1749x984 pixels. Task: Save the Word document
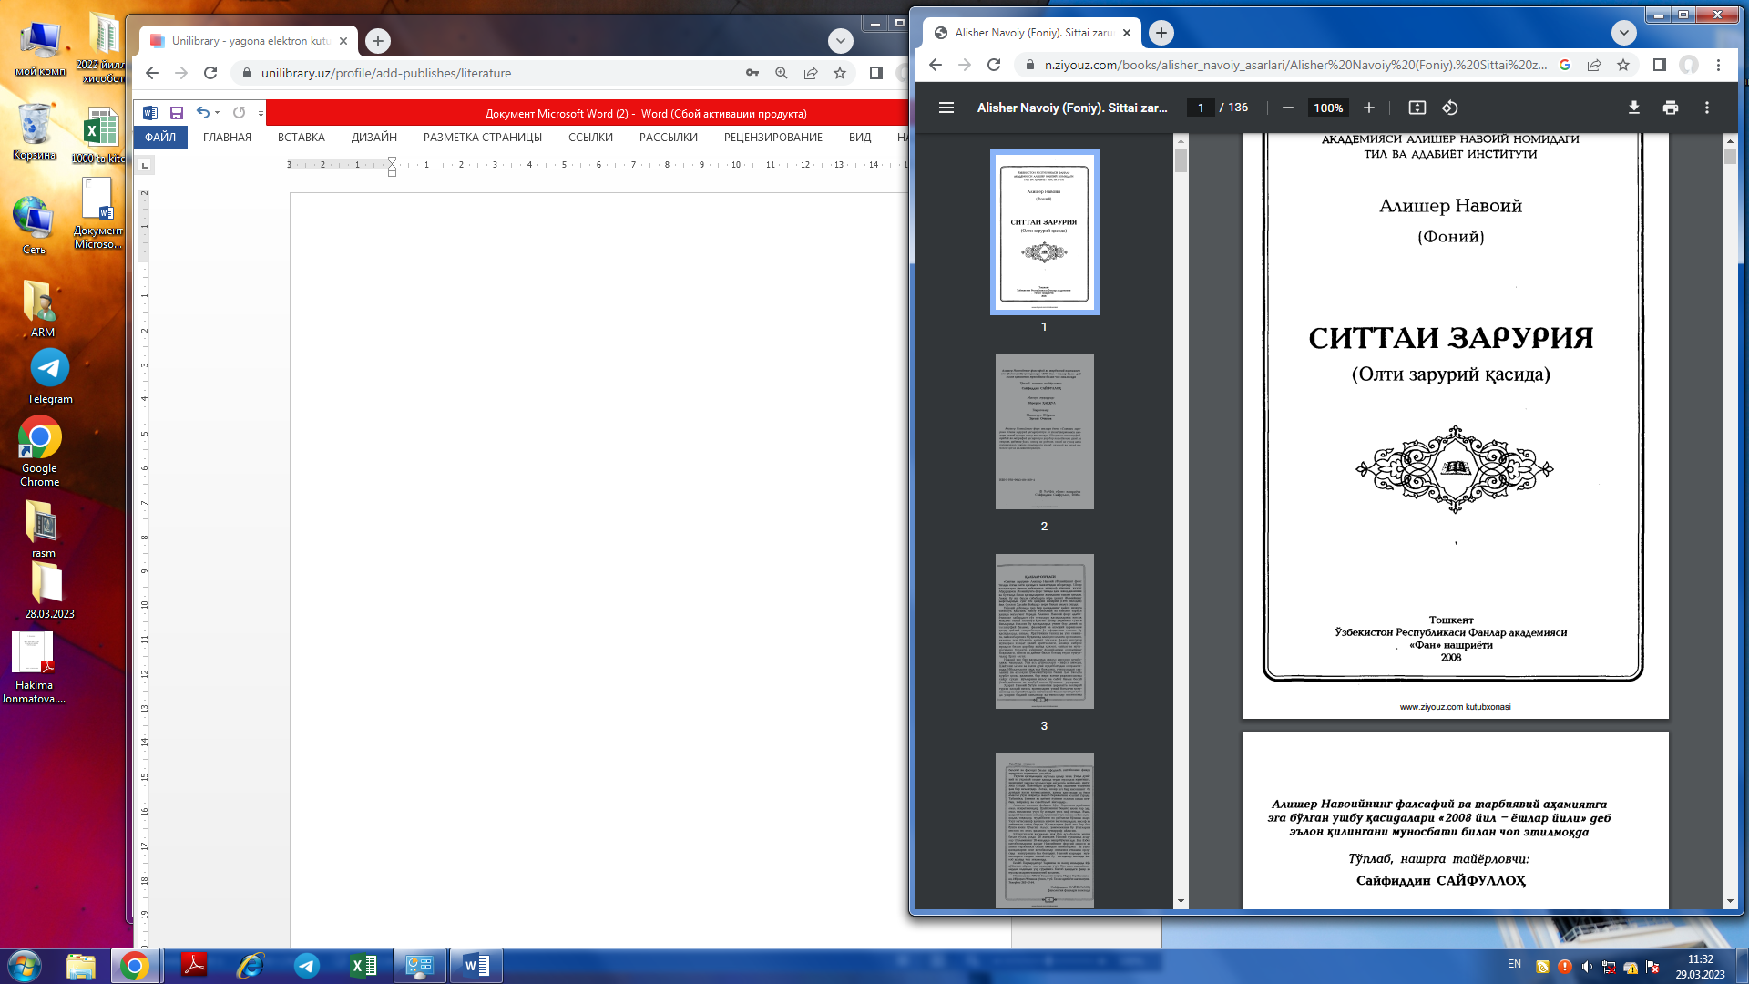click(x=177, y=113)
